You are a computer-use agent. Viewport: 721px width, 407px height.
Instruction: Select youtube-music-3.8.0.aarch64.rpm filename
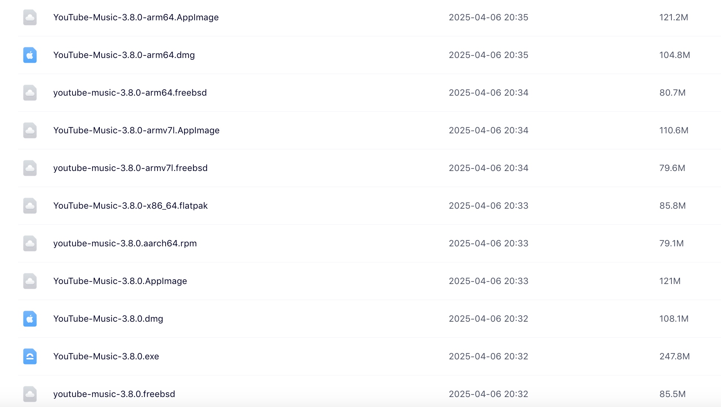click(x=125, y=243)
